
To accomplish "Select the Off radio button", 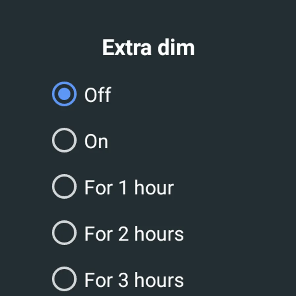I will [x=64, y=94].
